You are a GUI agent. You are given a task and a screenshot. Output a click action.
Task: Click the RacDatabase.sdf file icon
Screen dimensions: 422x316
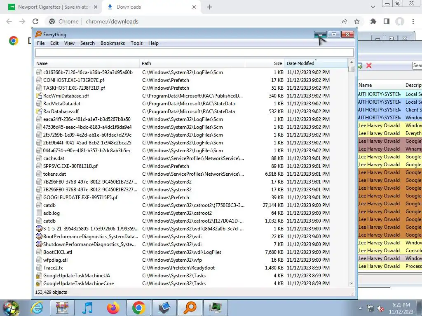(39, 111)
